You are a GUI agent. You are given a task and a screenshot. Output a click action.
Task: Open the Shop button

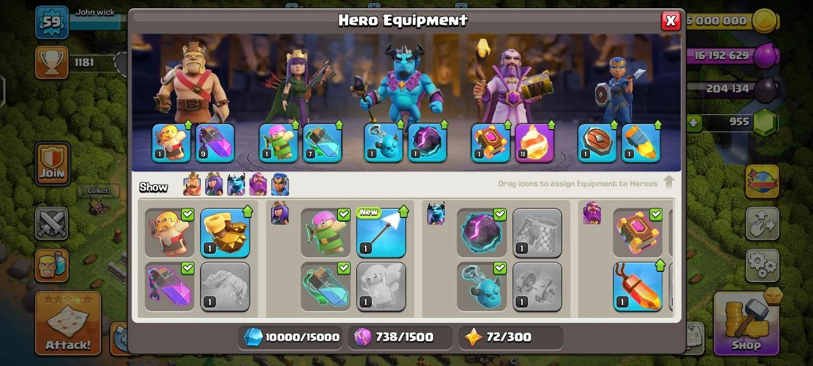pos(746,323)
